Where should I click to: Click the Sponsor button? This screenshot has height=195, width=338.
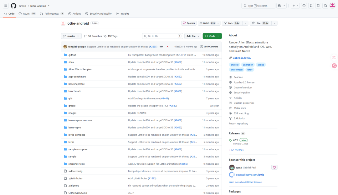pos(189,23)
